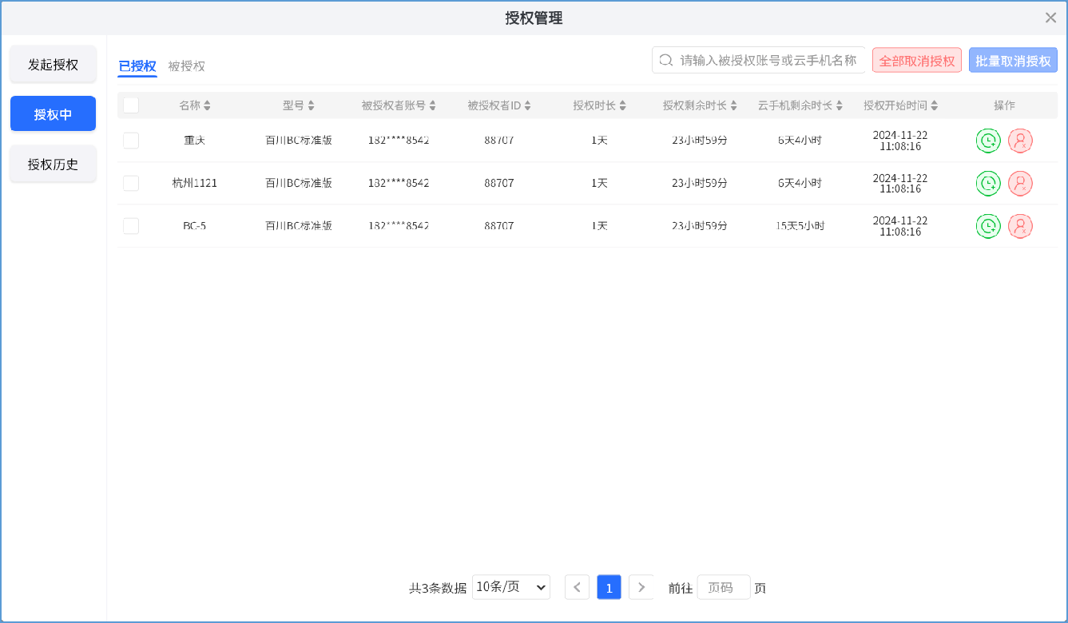1068x623 pixels.
Task: Click the 发起授权 button
Action: [53, 65]
